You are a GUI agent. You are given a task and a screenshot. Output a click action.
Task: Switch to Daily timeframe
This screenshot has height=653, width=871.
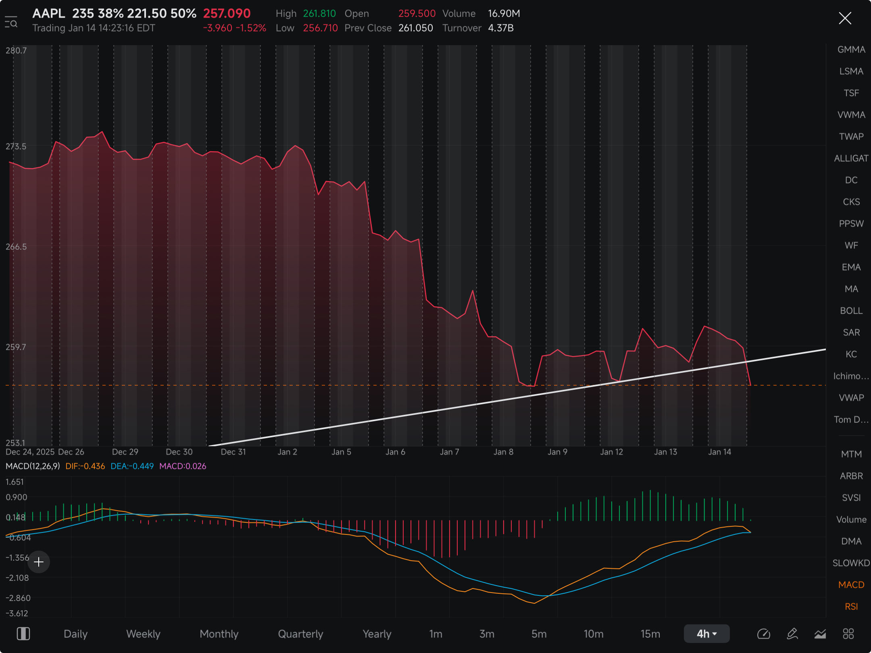(75, 634)
